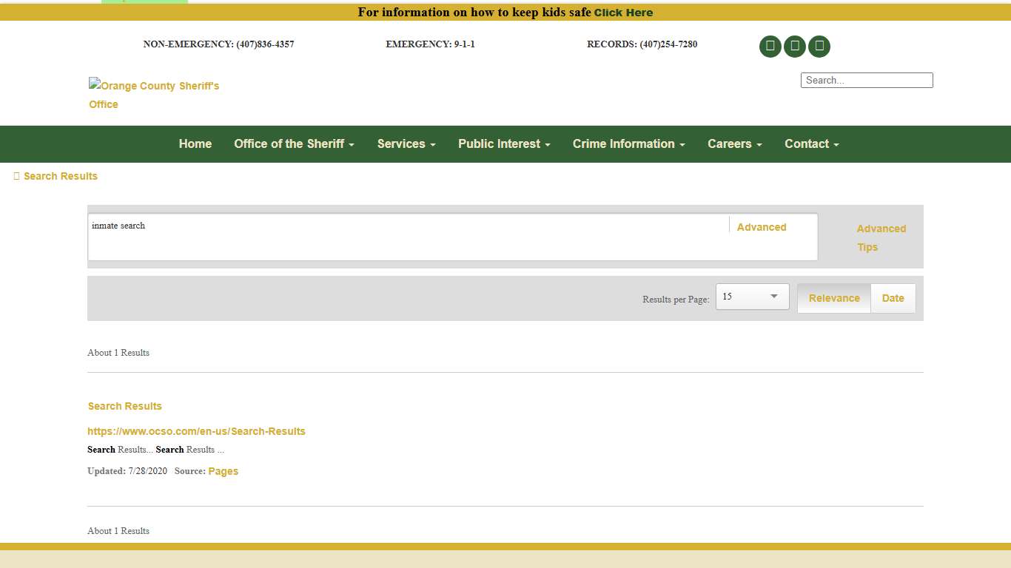
Task: Follow the Click Here kids safety link
Action: [623, 13]
